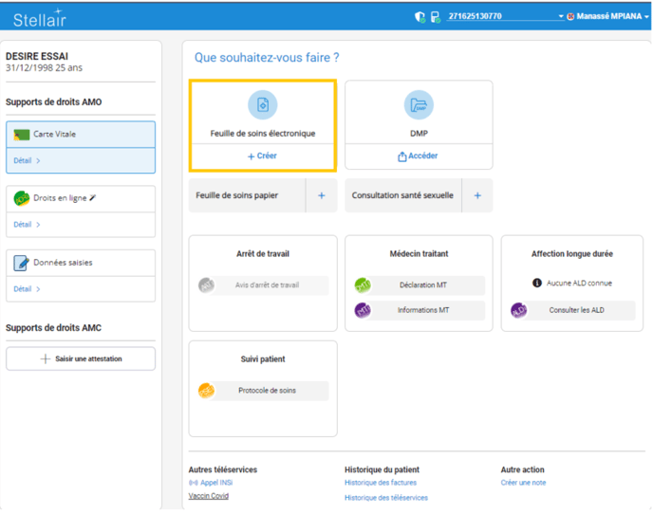Click the shield icon in top bar

(420, 17)
